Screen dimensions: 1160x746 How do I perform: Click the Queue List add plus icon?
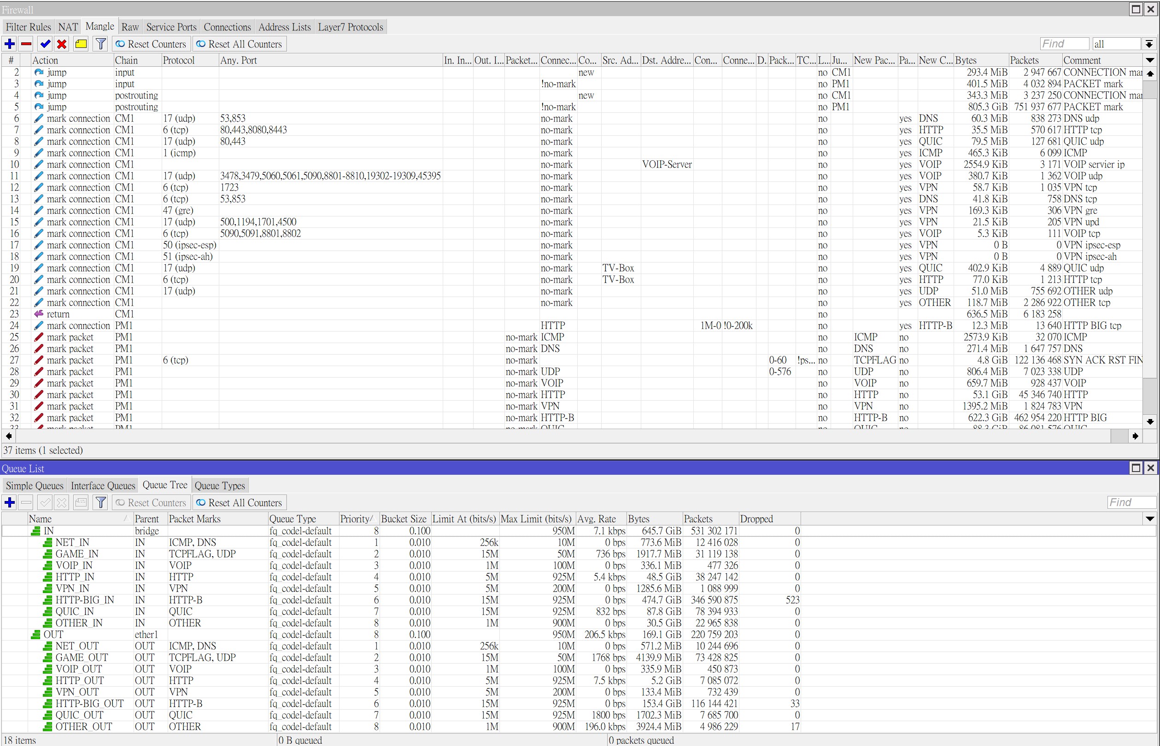(9, 502)
